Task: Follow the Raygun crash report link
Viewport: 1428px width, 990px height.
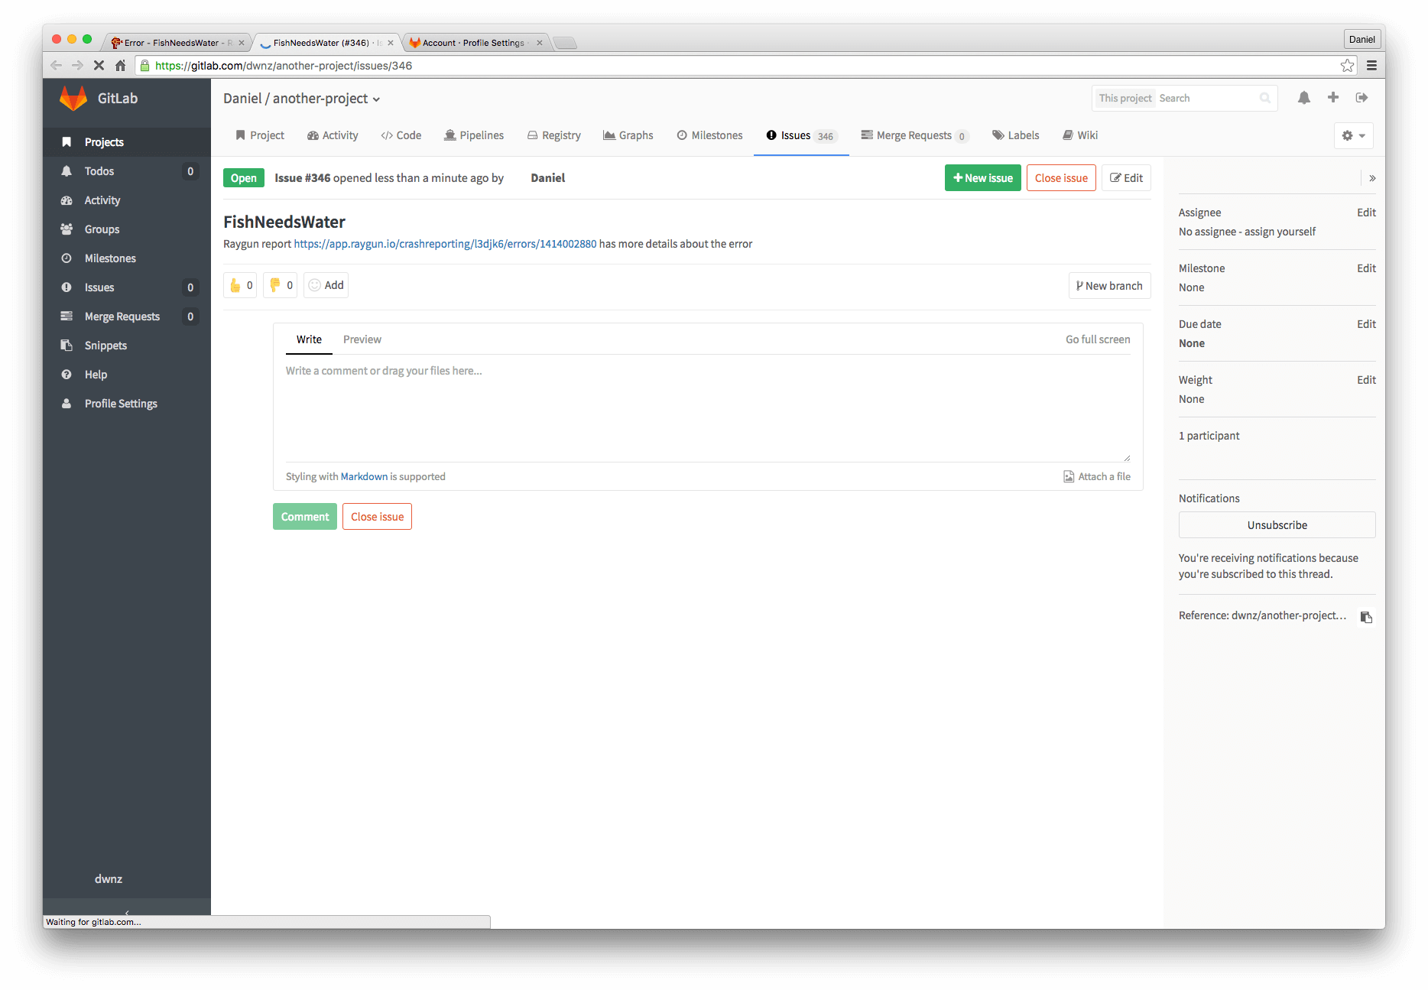Action: click(445, 244)
